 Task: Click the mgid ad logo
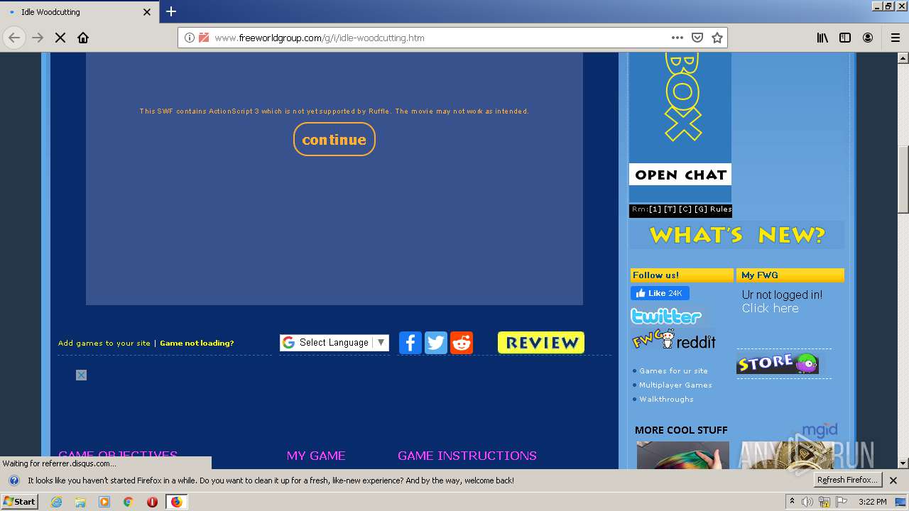820,430
